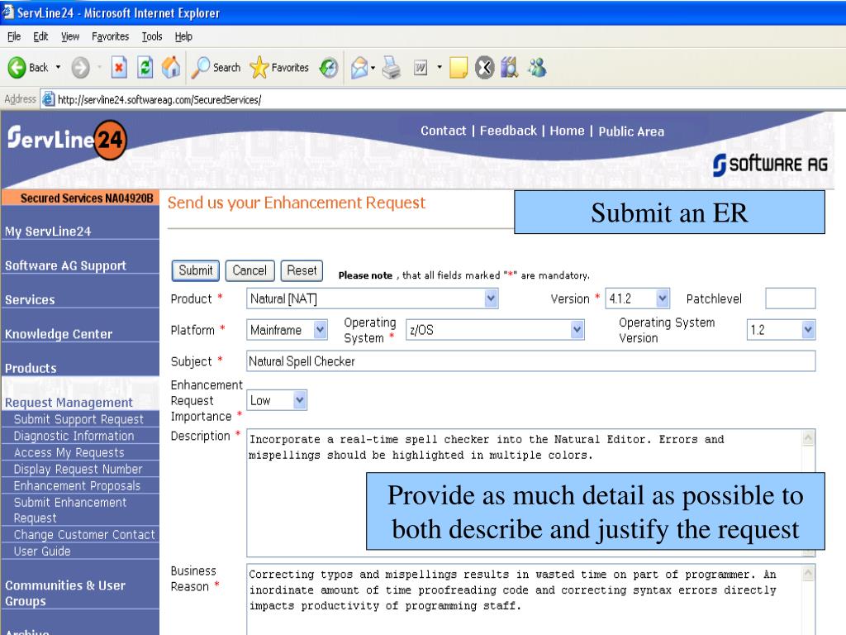Stop loading with the red X page icon
Viewport: 846px width, 635px height.
point(119,68)
